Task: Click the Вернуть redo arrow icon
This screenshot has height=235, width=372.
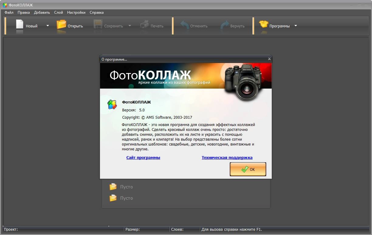Action: coord(225,25)
